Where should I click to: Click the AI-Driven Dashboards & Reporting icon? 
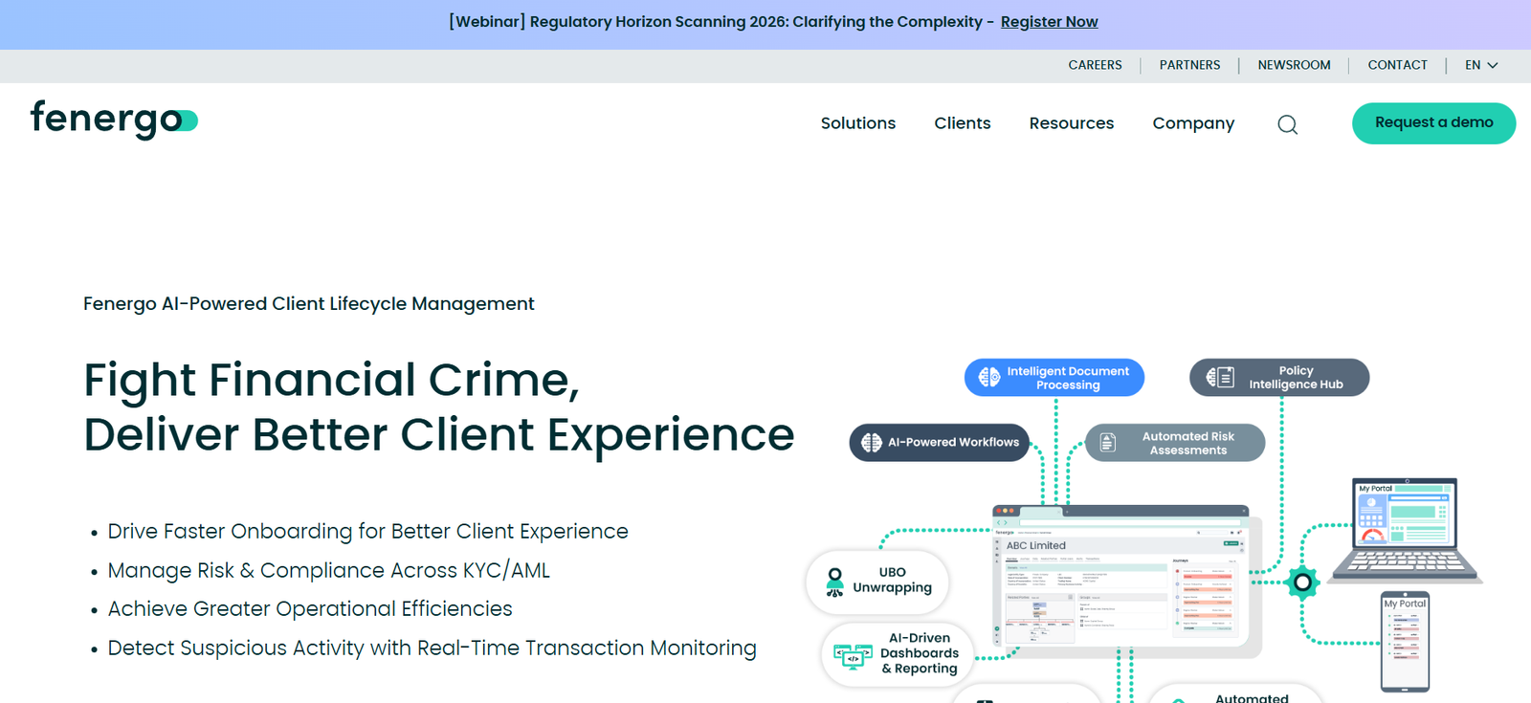click(x=852, y=655)
